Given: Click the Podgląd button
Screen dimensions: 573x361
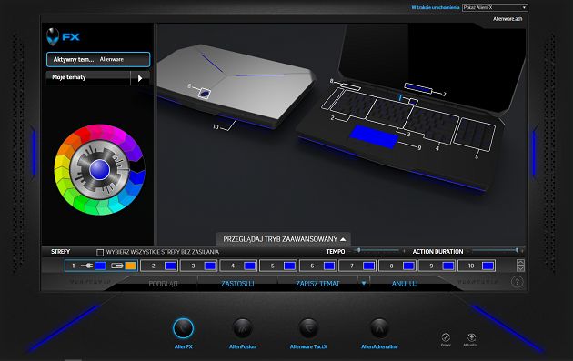Looking at the screenshot, I should coord(163,283).
